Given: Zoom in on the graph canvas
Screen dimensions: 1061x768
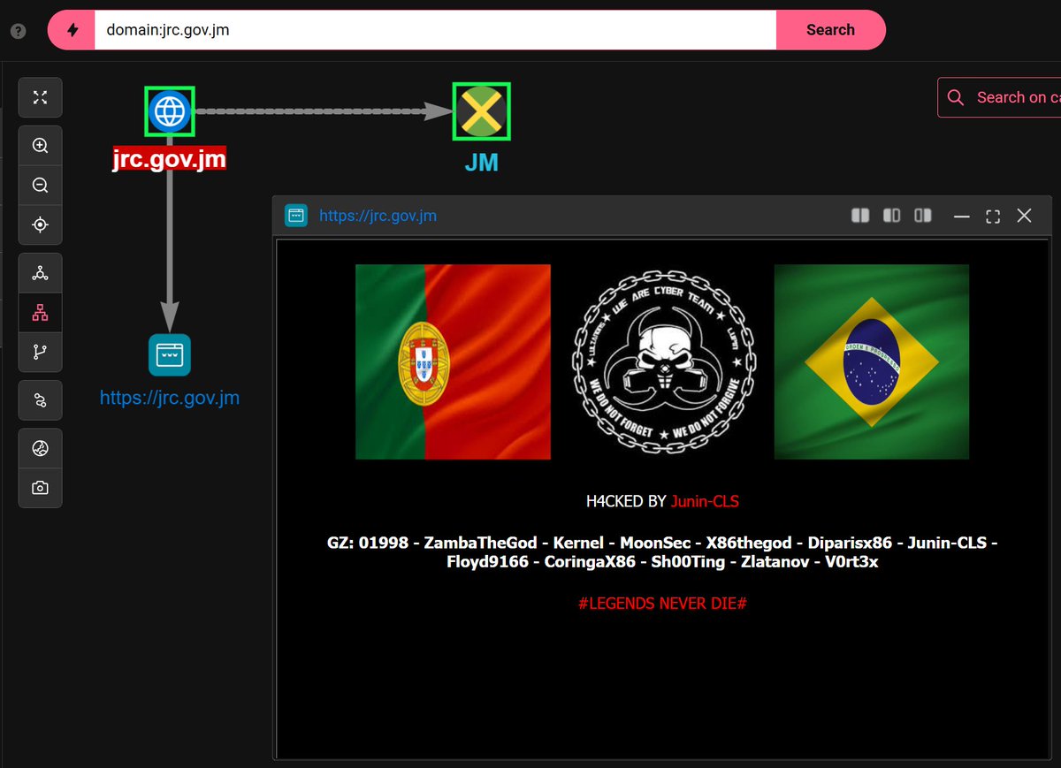Looking at the screenshot, I should 40,146.
